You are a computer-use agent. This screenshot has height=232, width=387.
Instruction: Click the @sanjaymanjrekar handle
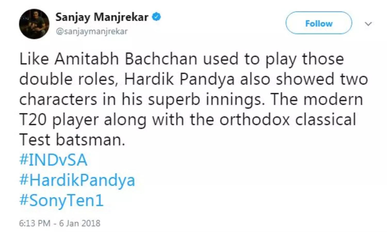click(92, 31)
